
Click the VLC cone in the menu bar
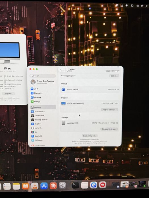click(x=122, y=5)
